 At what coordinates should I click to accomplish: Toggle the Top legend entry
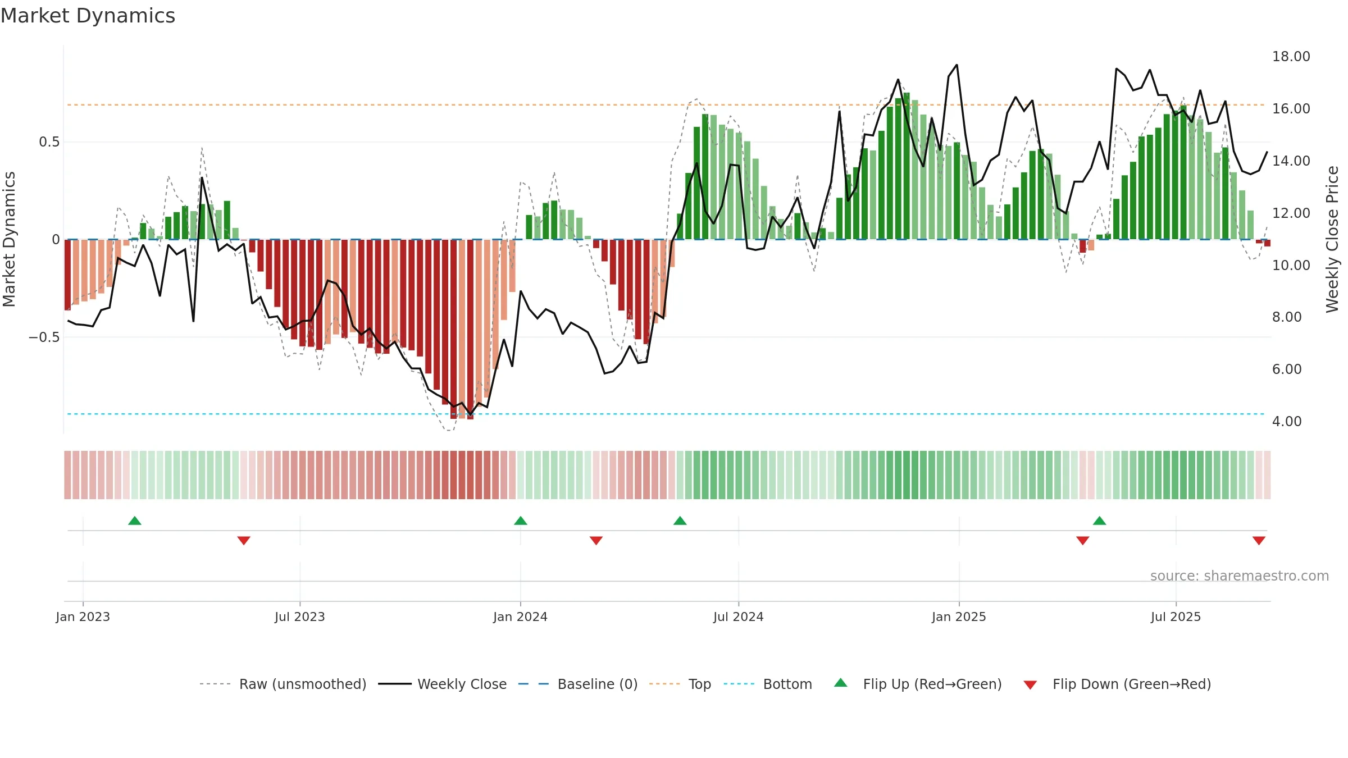(x=680, y=684)
